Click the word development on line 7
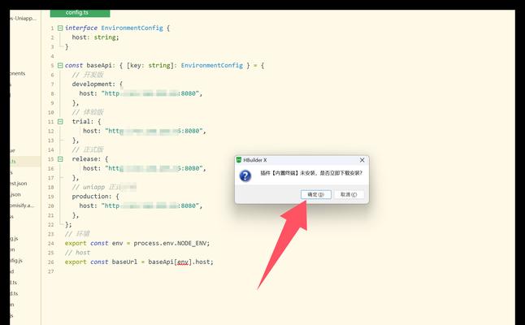525x325 pixels. (92, 84)
